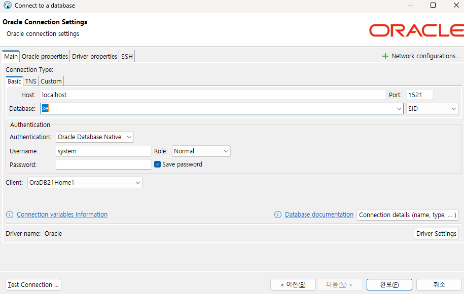Click the green plus Network configurations icon
Image resolution: width=464 pixels, height=294 pixels.
point(385,56)
